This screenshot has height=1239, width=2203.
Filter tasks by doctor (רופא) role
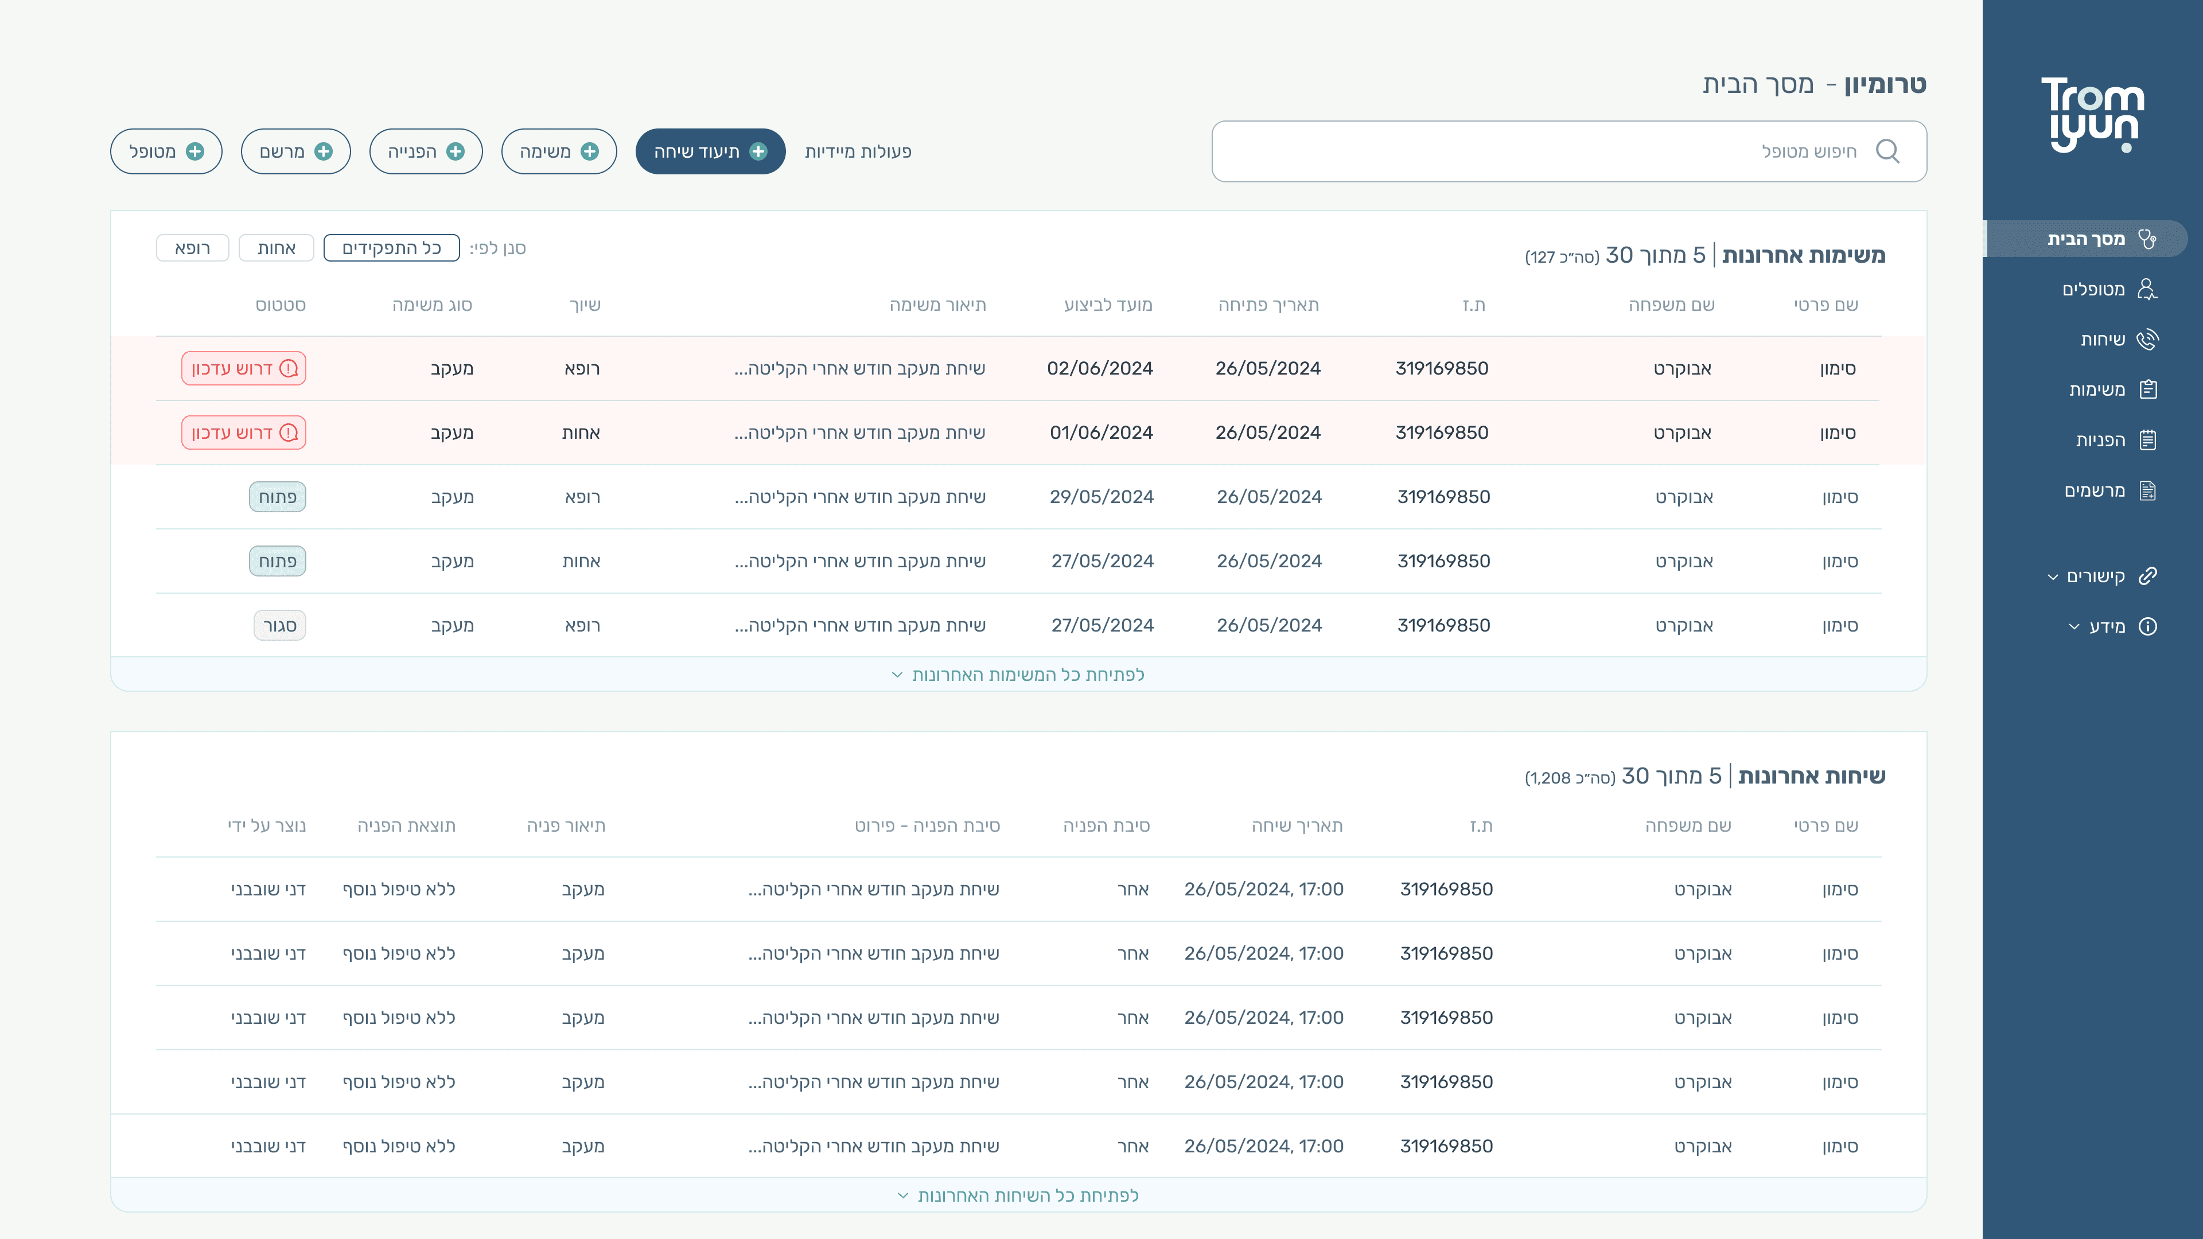coord(192,248)
